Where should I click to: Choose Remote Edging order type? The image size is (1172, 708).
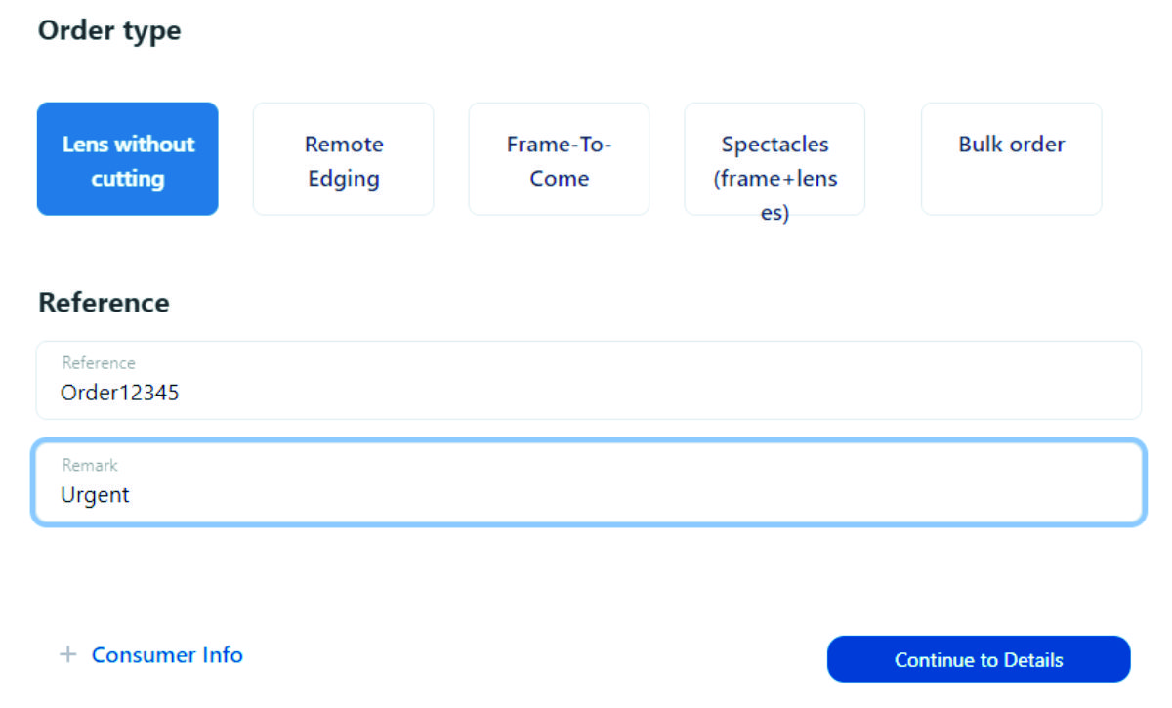343,159
